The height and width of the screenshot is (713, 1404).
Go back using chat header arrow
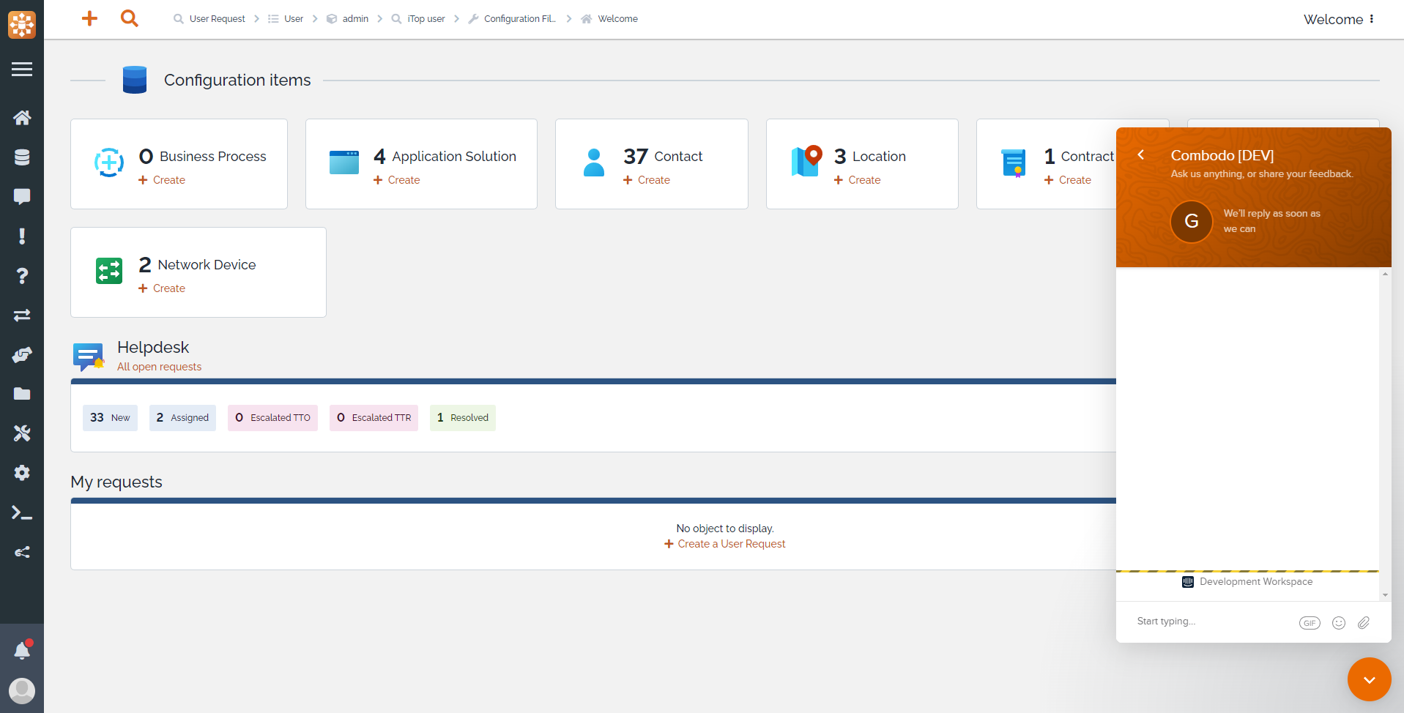[x=1141, y=154]
